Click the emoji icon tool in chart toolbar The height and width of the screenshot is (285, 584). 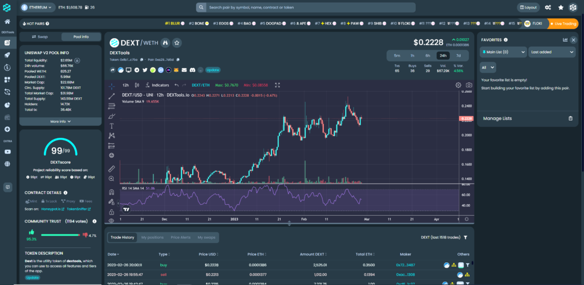click(x=111, y=155)
